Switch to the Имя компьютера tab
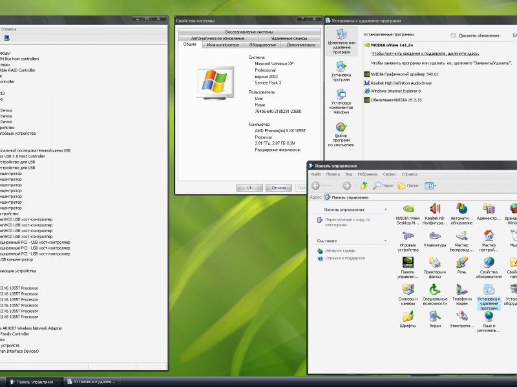This screenshot has width=517, height=387. tap(223, 45)
